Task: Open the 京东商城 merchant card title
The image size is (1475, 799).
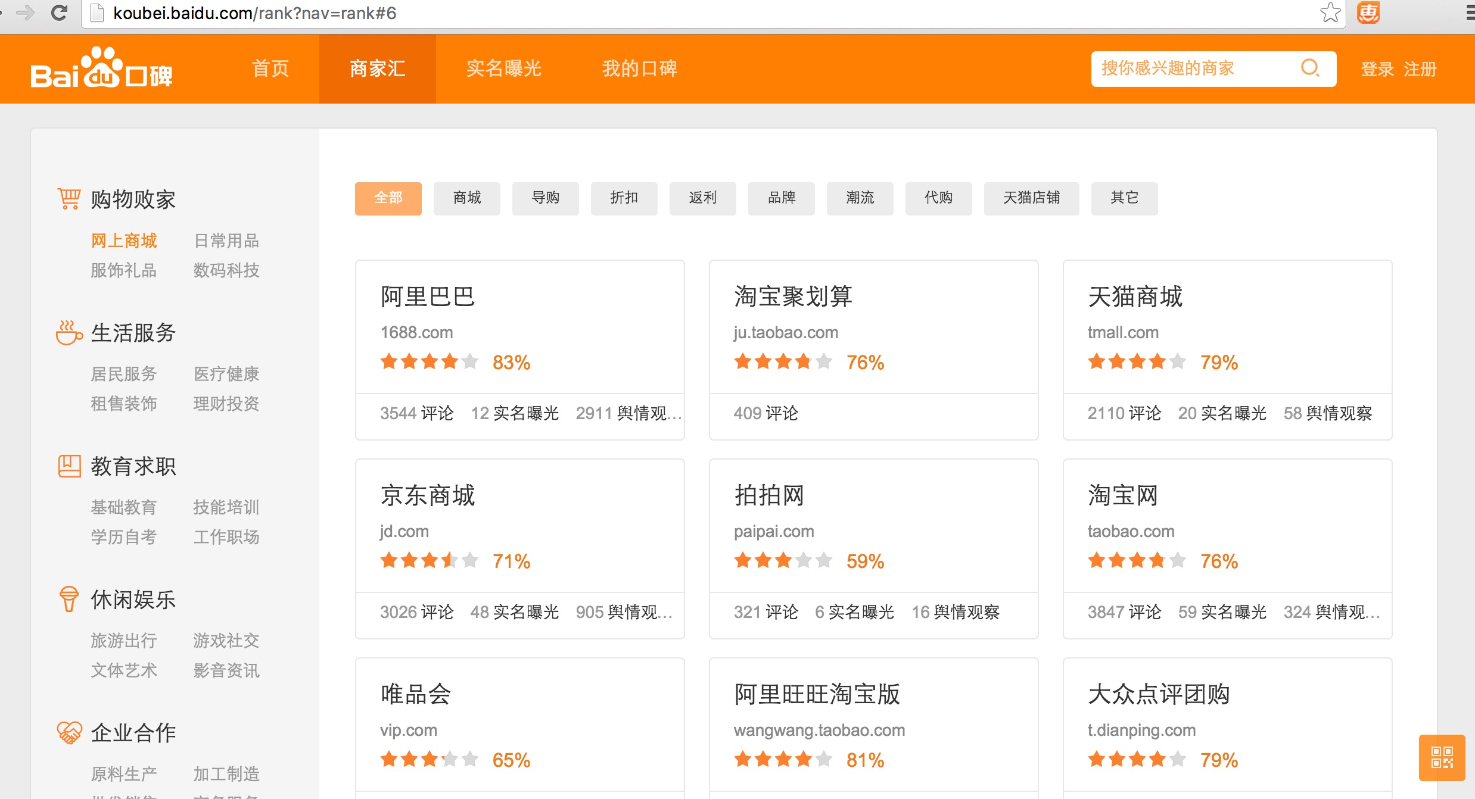Action: [x=428, y=495]
